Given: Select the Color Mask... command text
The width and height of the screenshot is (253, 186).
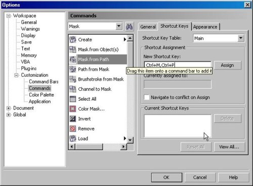Looking at the screenshot, I should pyautogui.click(x=91, y=109).
